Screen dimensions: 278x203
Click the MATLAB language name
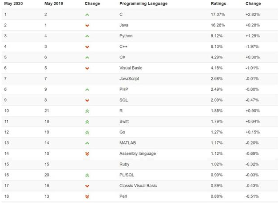[x=127, y=142]
